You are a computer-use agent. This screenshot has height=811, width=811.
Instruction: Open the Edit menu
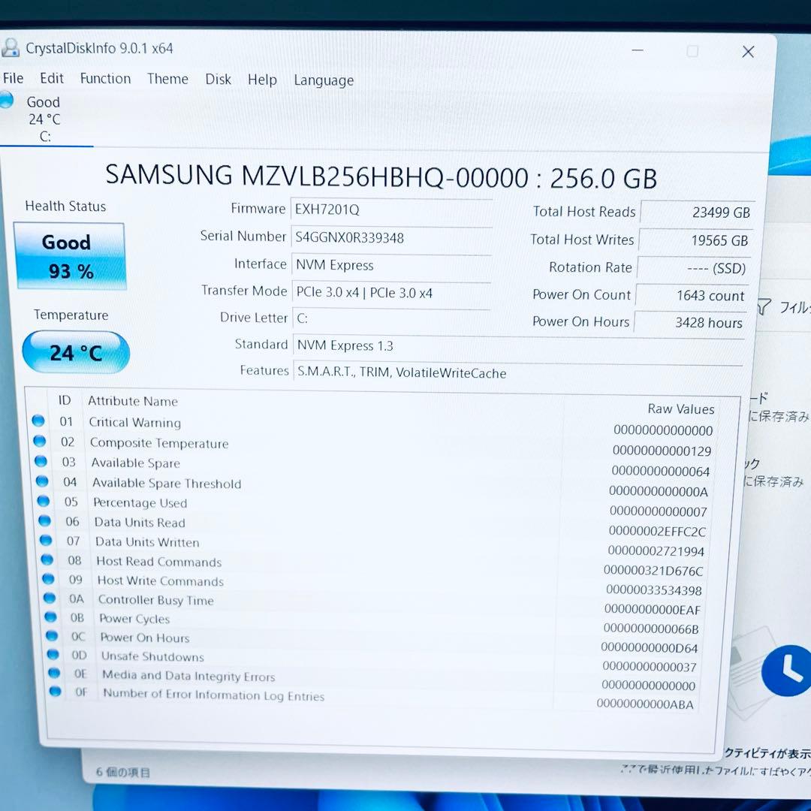click(x=51, y=78)
